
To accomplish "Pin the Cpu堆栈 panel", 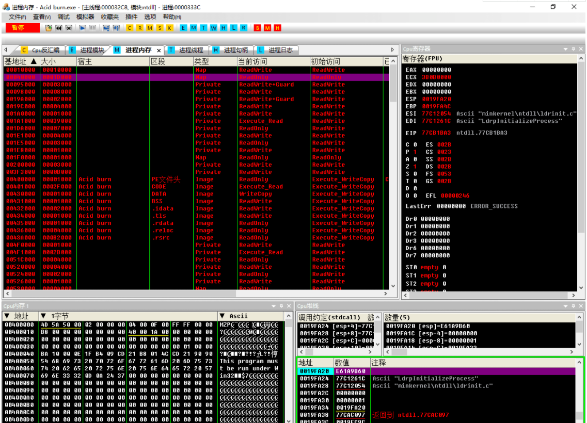I will [573, 306].
